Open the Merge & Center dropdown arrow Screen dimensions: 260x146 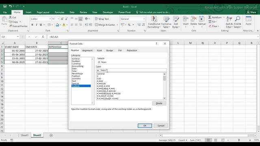[117, 25]
